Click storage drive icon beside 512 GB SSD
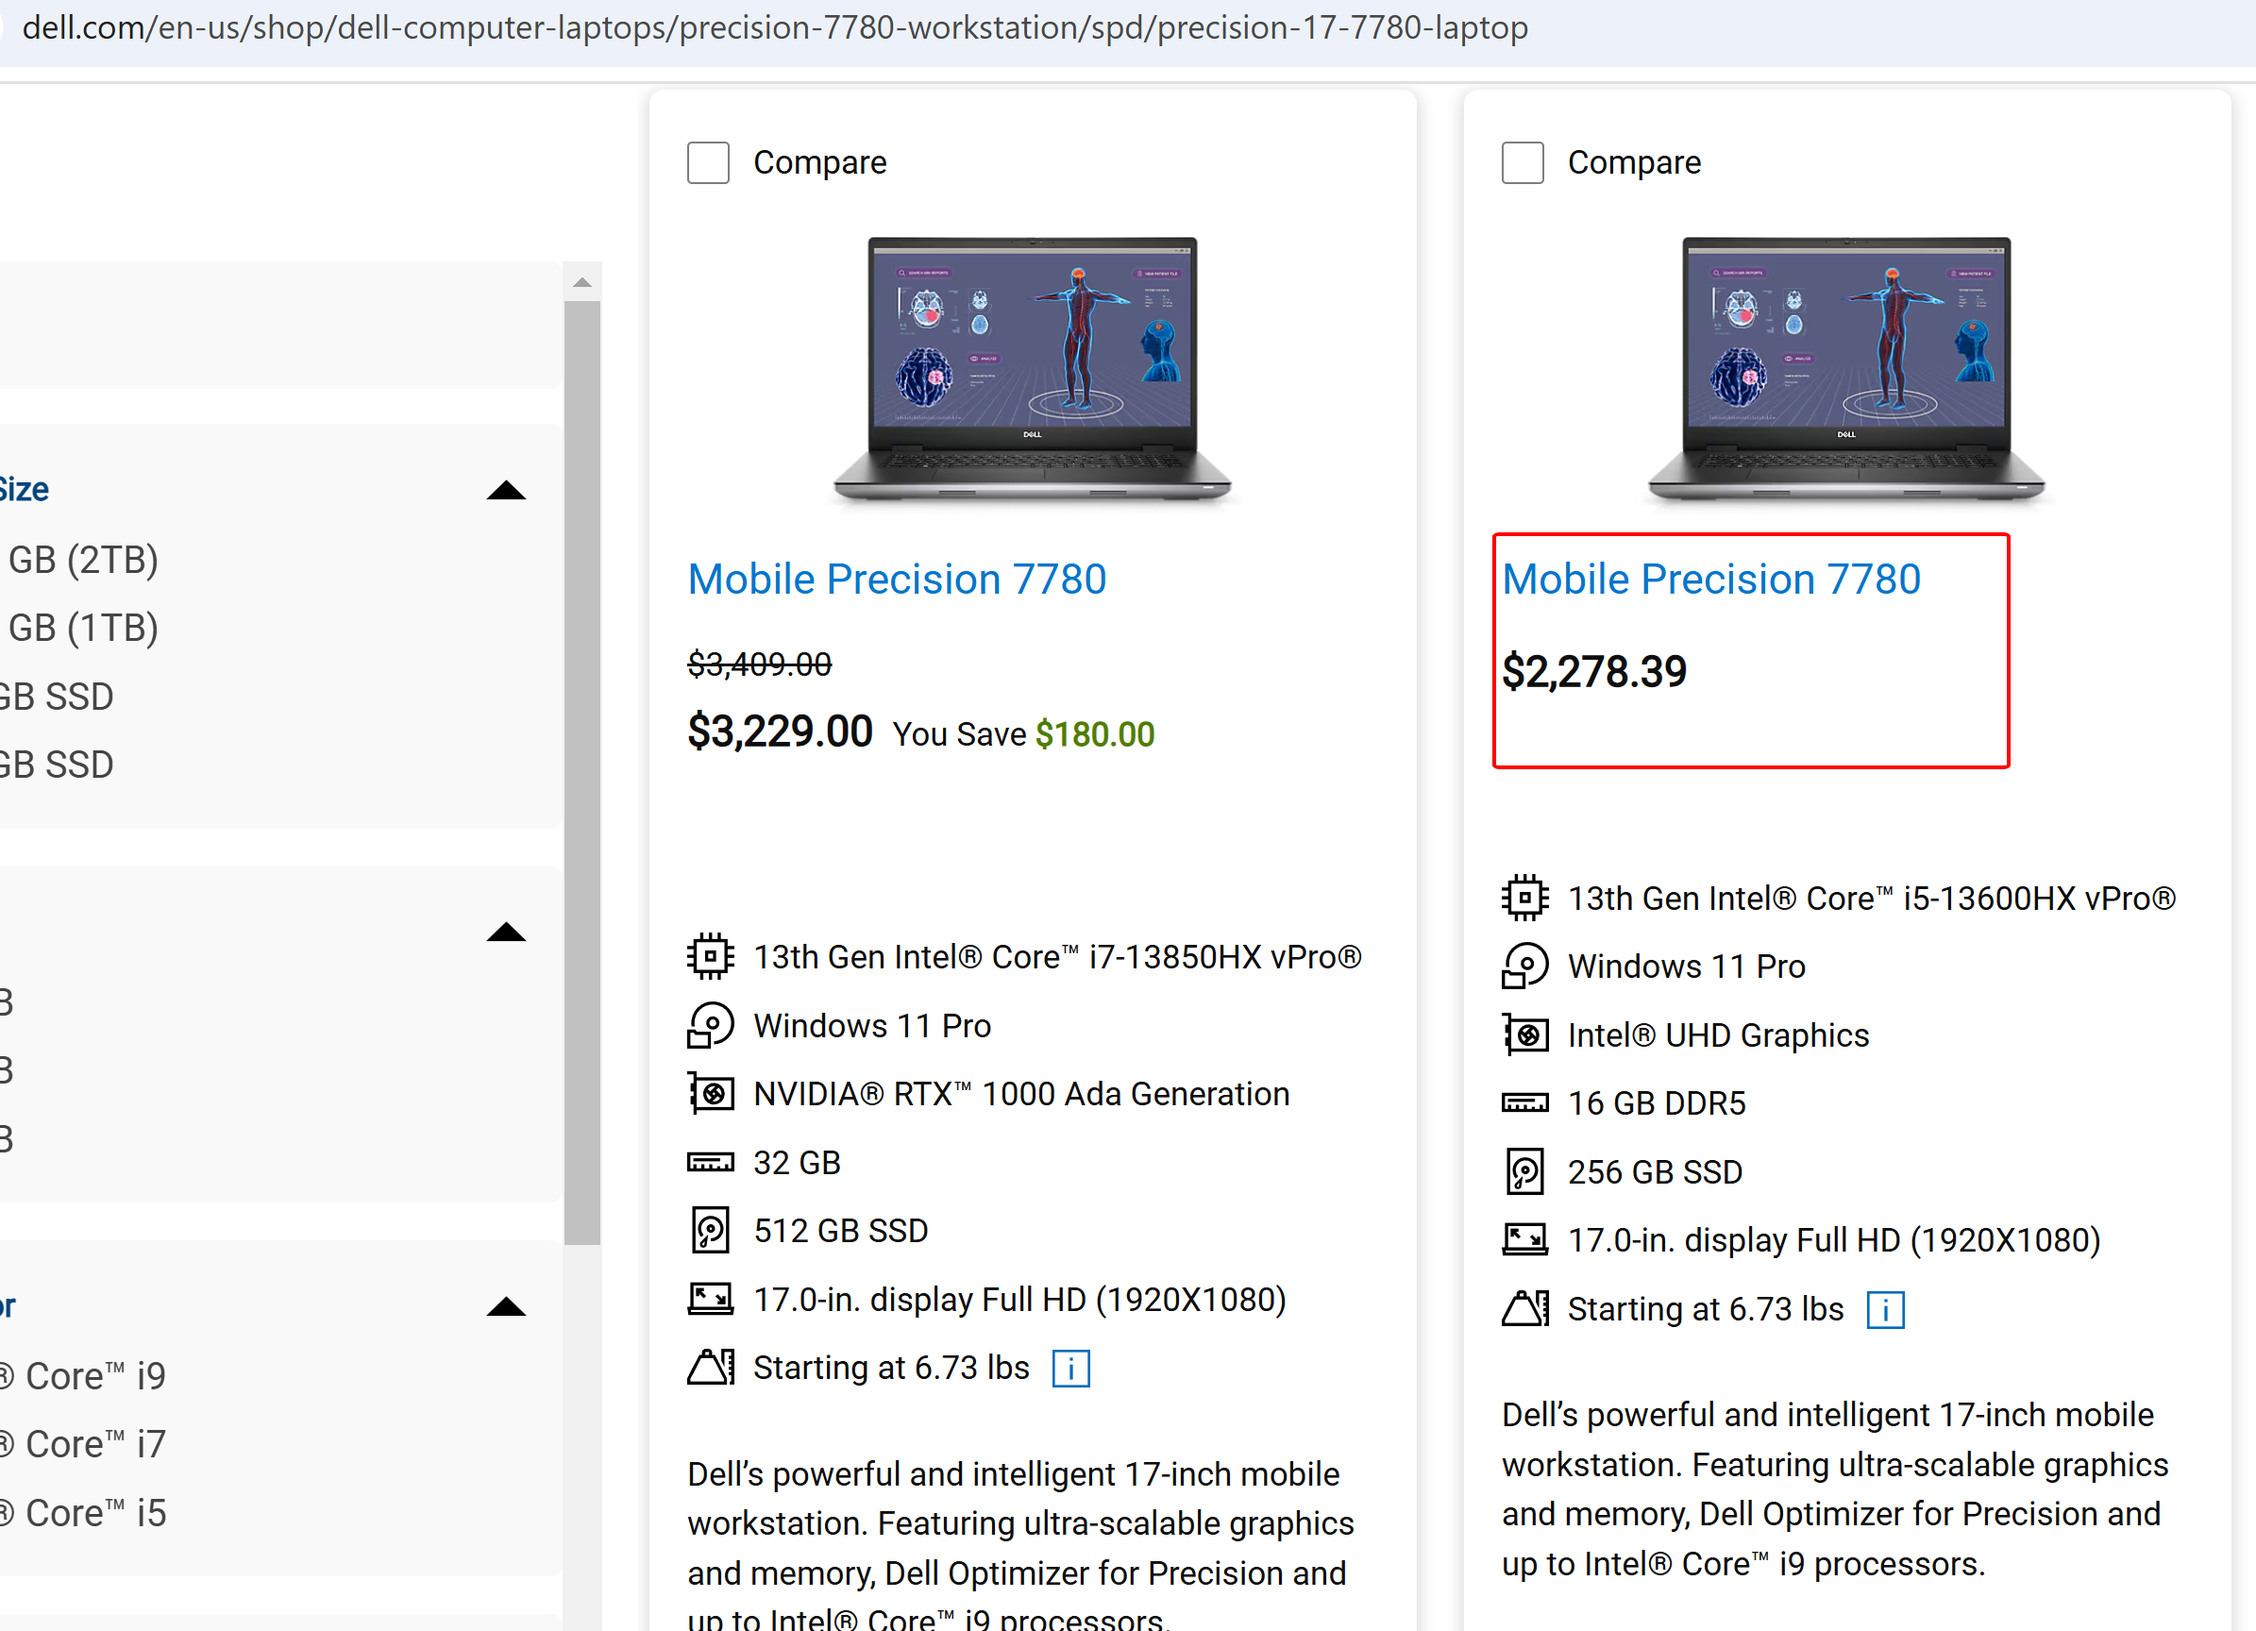The width and height of the screenshot is (2256, 1631). tap(710, 1231)
